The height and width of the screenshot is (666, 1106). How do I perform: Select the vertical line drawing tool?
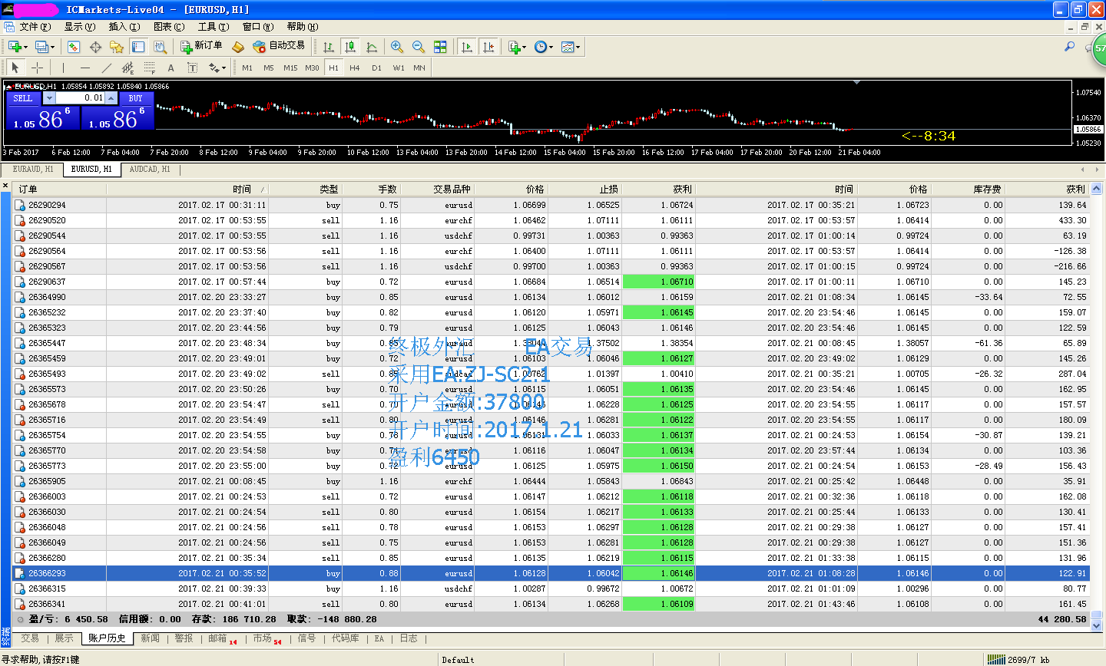point(64,68)
